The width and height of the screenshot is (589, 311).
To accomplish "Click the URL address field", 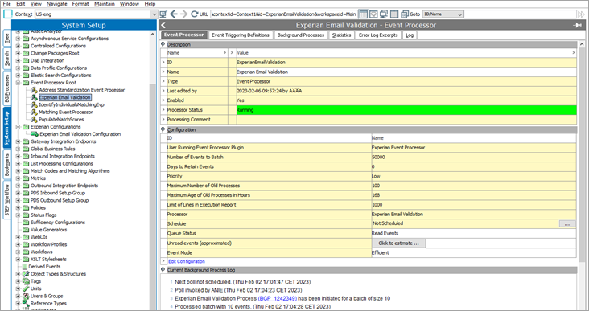I will tap(283, 14).
